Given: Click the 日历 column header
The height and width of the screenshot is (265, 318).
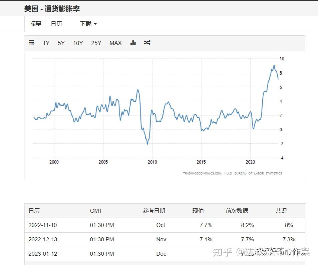Looking at the screenshot, I should point(34,211).
